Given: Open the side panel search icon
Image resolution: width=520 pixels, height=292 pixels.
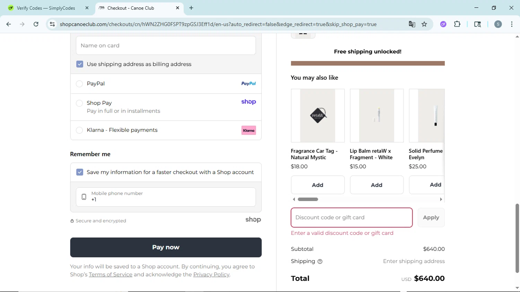Looking at the screenshot, I should (477, 24).
